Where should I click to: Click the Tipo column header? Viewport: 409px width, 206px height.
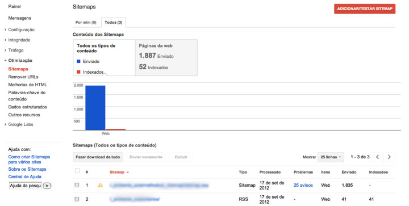(x=243, y=172)
